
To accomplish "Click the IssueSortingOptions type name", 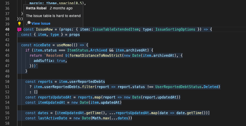I will 175,29.
